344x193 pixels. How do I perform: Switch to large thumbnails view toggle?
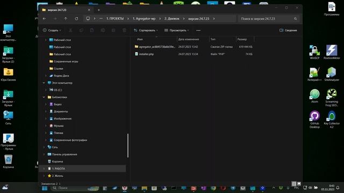pyautogui.click(x=299, y=183)
